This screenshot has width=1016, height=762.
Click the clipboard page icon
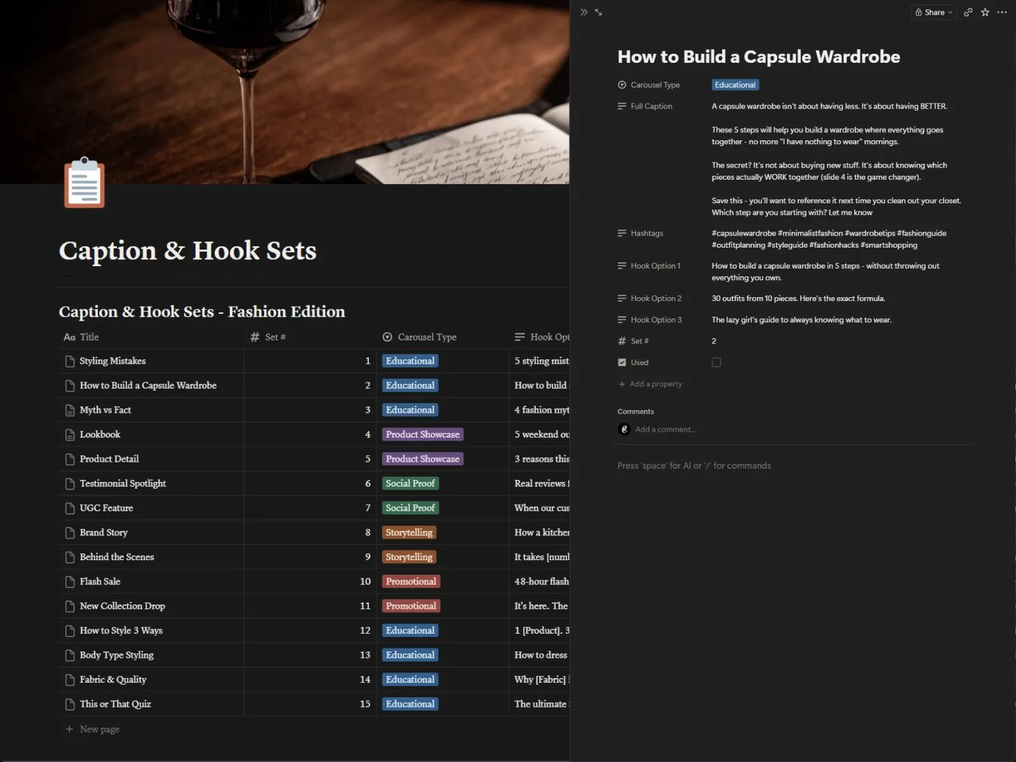pos(84,183)
